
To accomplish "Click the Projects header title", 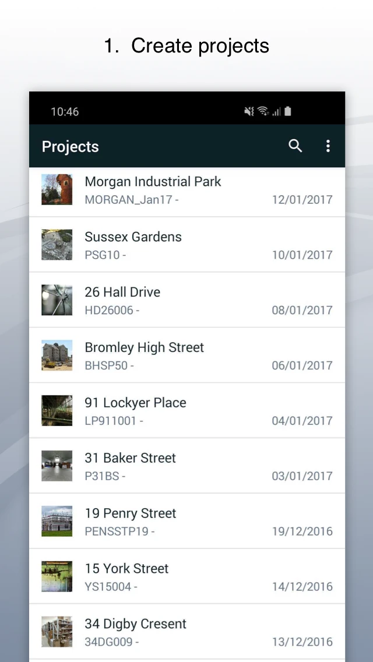I will click(71, 147).
